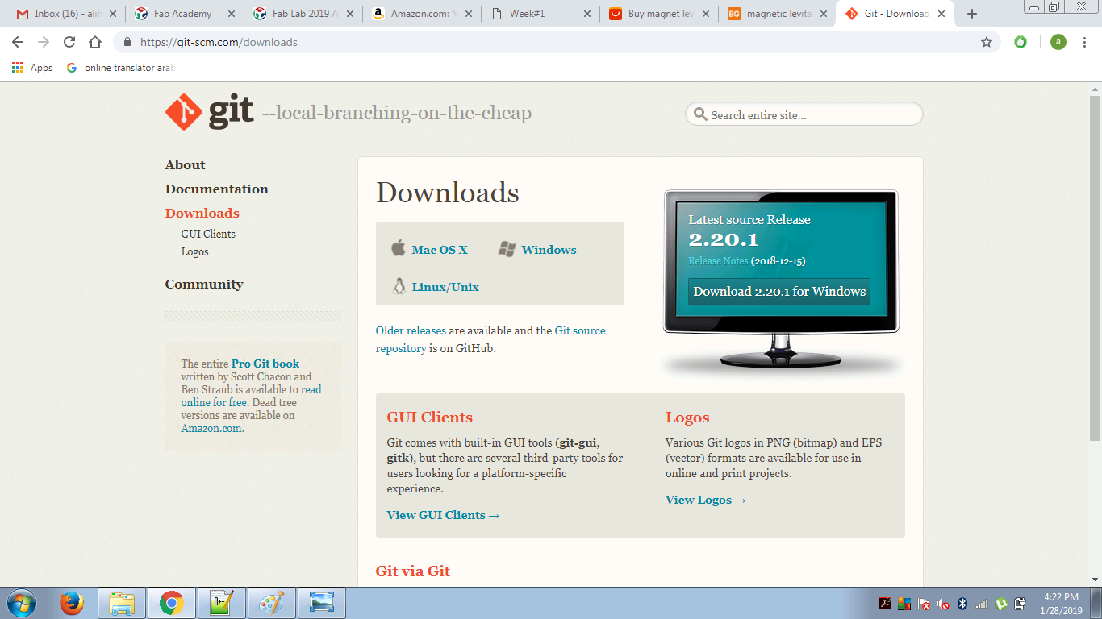Click the Search entire site field

(804, 114)
